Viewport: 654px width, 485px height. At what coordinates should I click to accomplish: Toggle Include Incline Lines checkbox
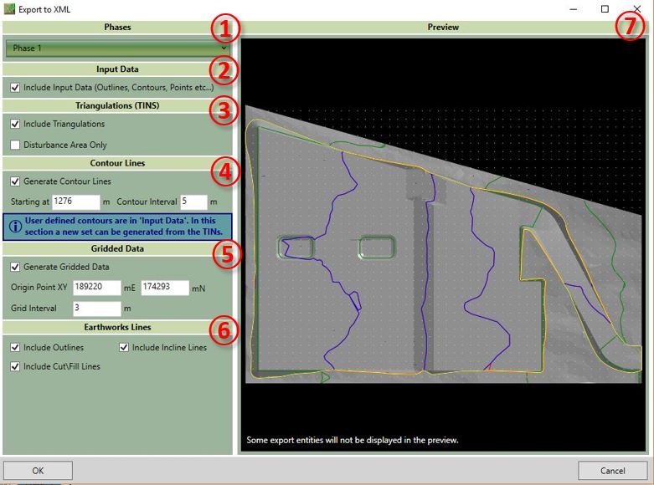coord(125,347)
